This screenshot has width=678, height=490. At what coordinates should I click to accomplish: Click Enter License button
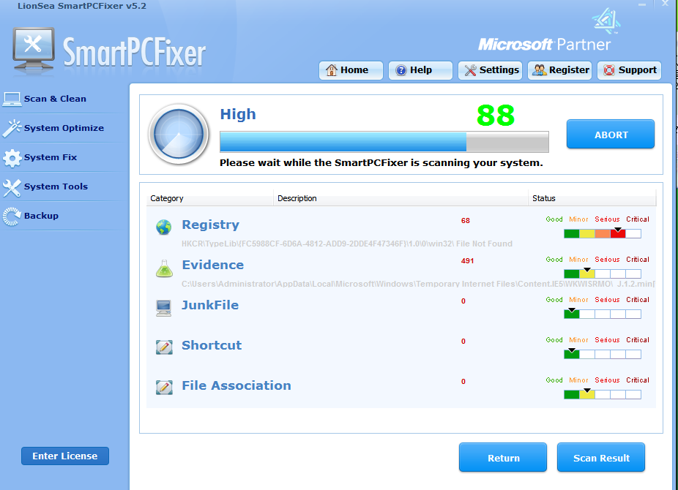65,456
